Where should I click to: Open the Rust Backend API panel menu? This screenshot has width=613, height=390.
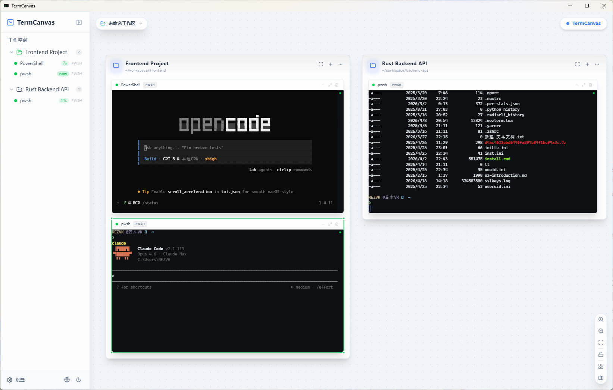pyautogui.click(x=597, y=64)
